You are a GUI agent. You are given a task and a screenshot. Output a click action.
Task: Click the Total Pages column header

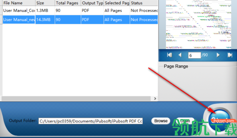68,3
